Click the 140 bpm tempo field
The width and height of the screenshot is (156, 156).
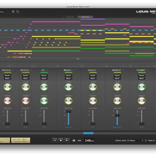(x=89, y=140)
